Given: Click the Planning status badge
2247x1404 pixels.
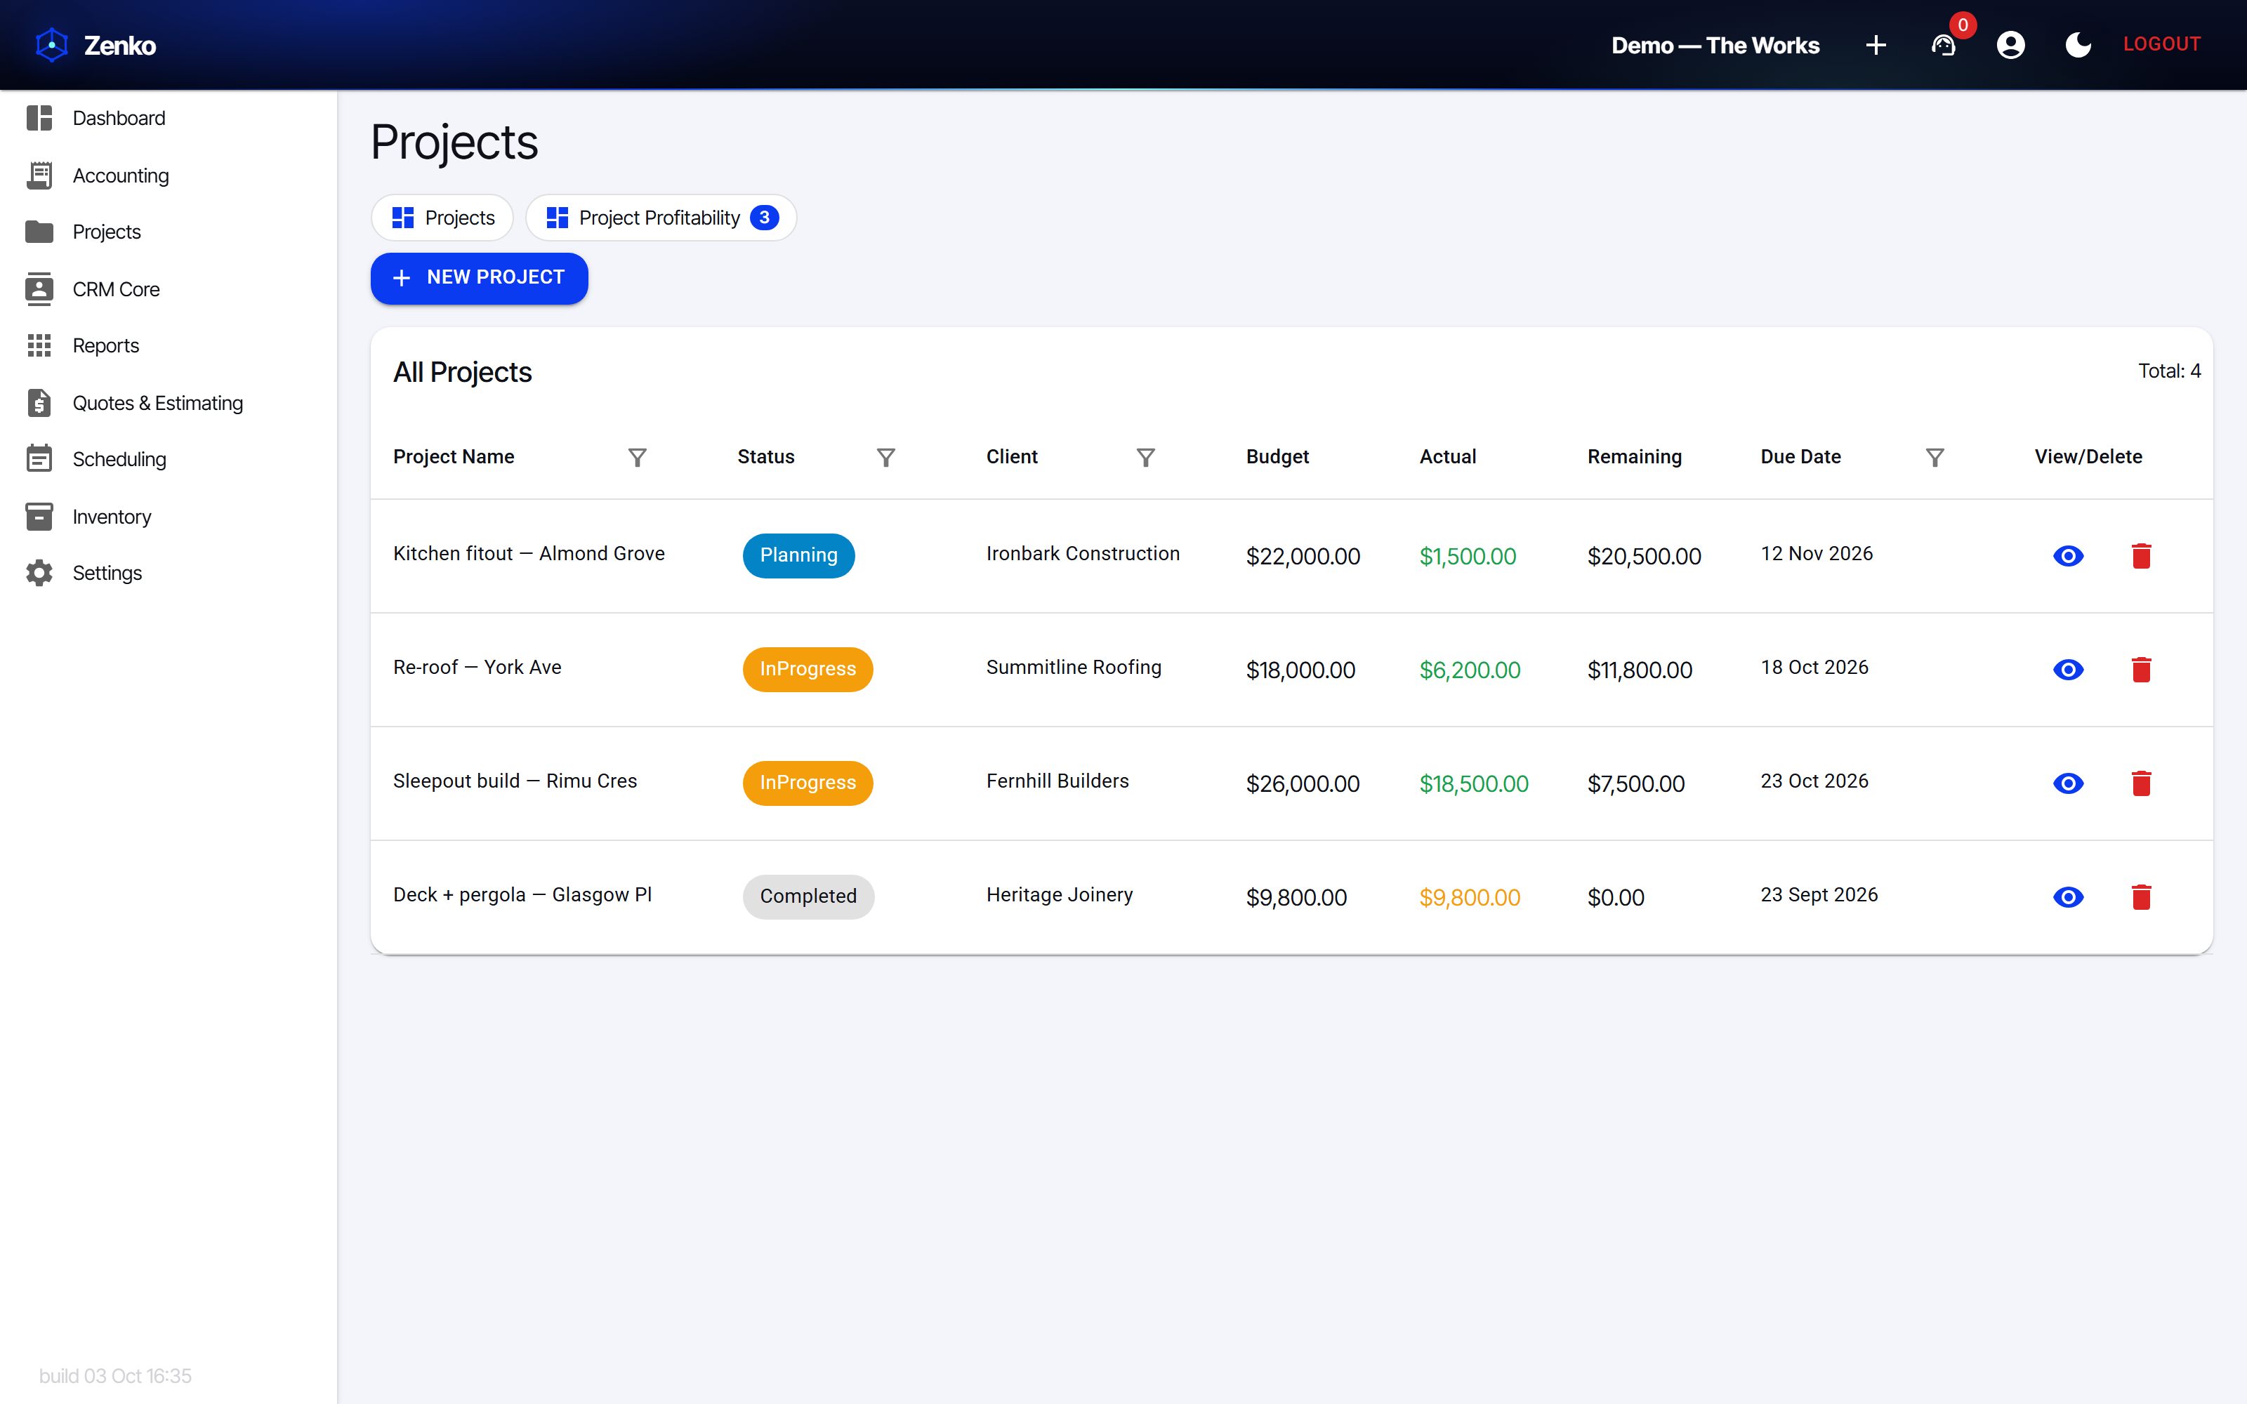Looking at the screenshot, I should pos(798,555).
